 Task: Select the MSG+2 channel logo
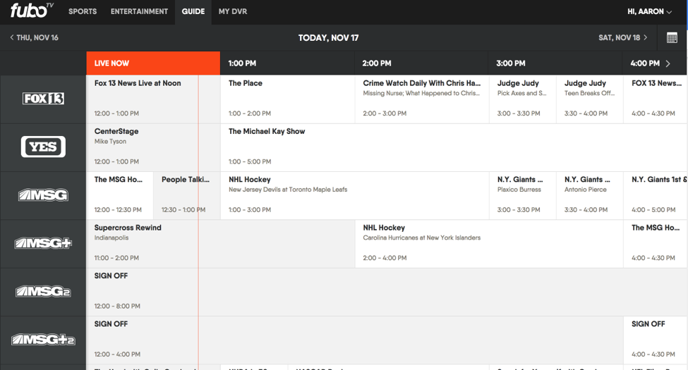coord(43,339)
